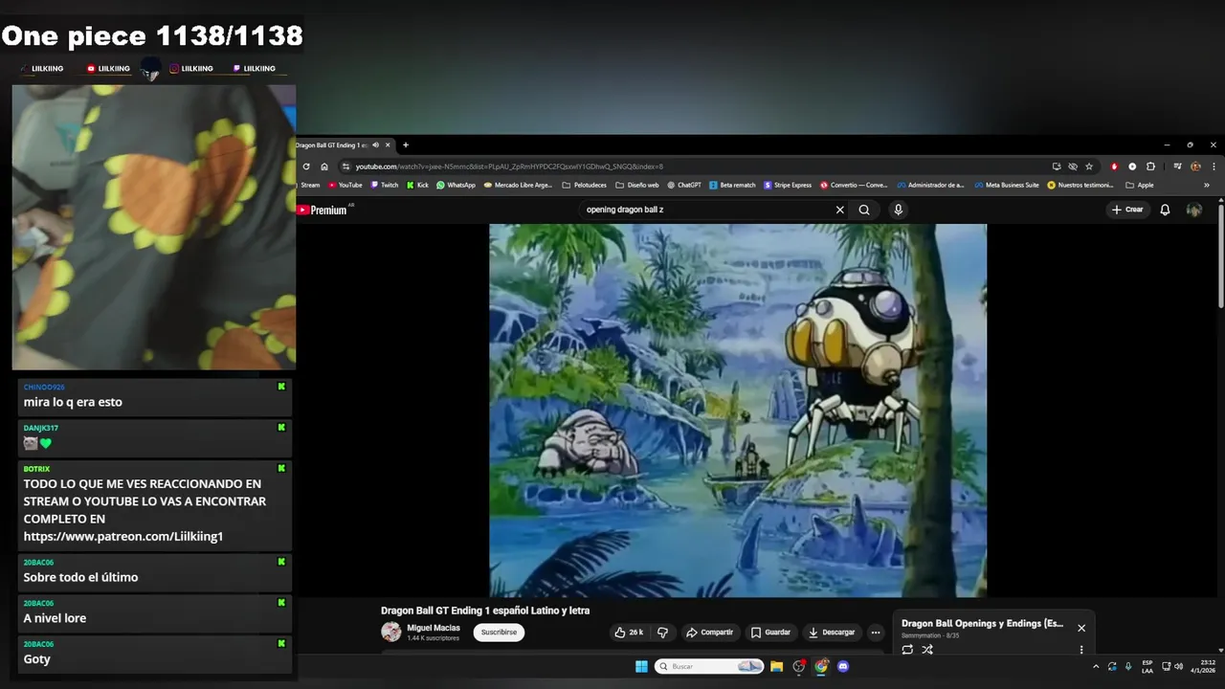Screen dimensions: 1225x689
Task: Expand the hidden bookmarks overflow chevron
Action: coord(1206,185)
